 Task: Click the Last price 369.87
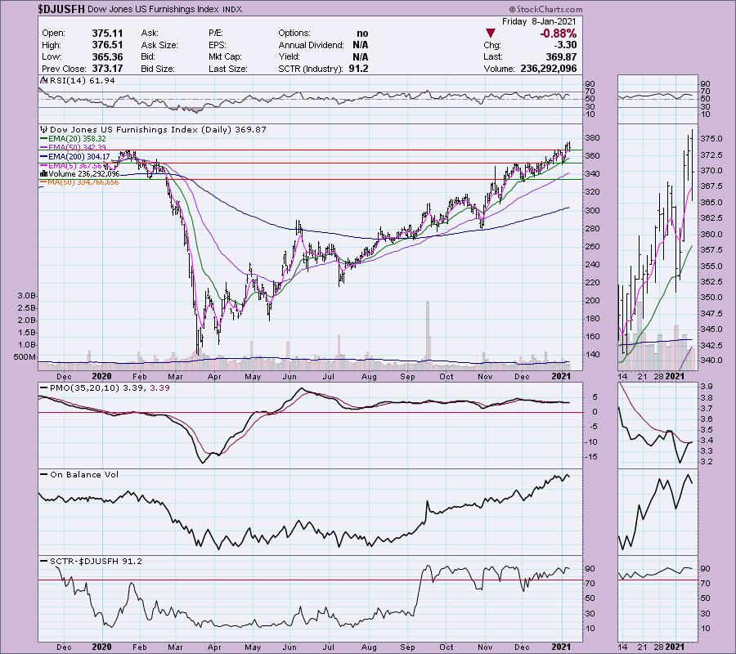(x=561, y=56)
